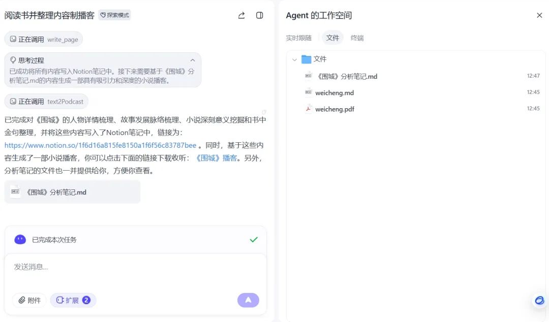Click the 阅读书并整理内容制播客 title
The height and width of the screenshot is (322, 549).
[49, 15]
